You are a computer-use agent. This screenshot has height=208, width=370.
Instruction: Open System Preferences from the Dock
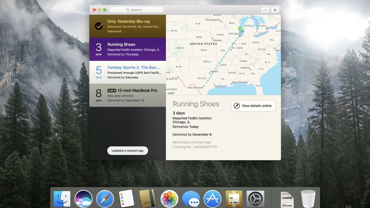pos(255,198)
